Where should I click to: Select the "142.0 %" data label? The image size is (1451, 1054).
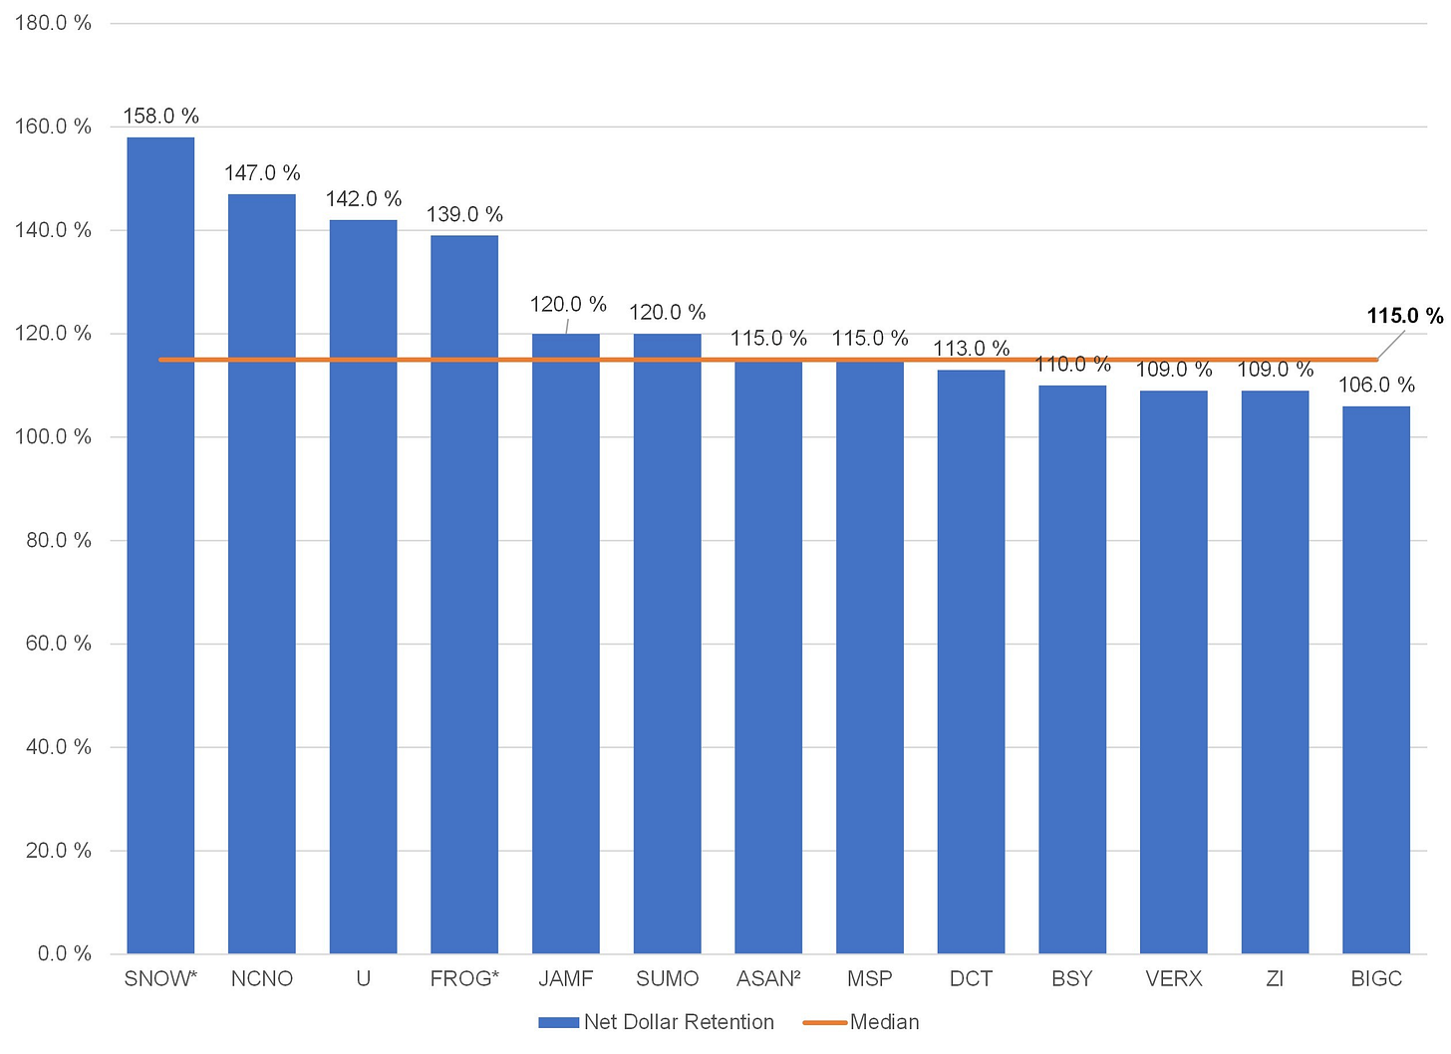click(364, 199)
